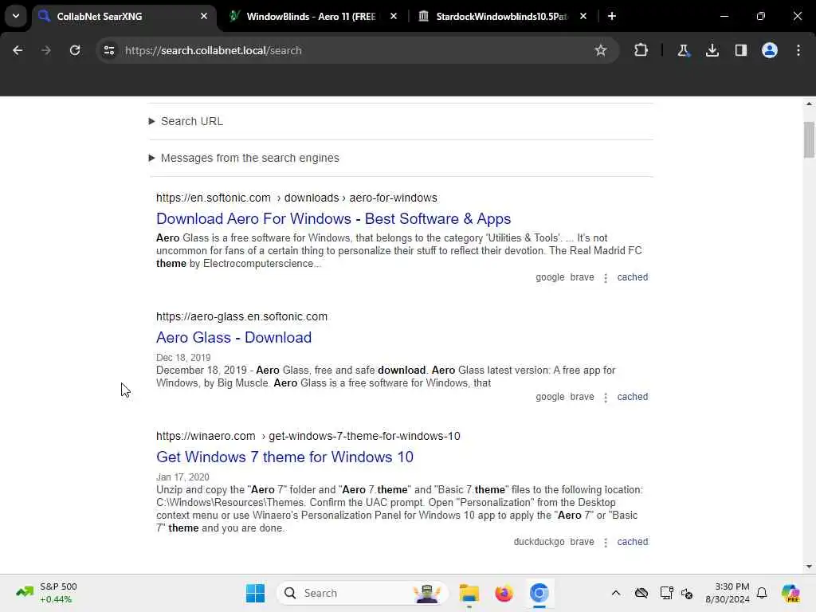Click scrollbar down arrow
This screenshot has height=612, width=816.
(808, 567)
